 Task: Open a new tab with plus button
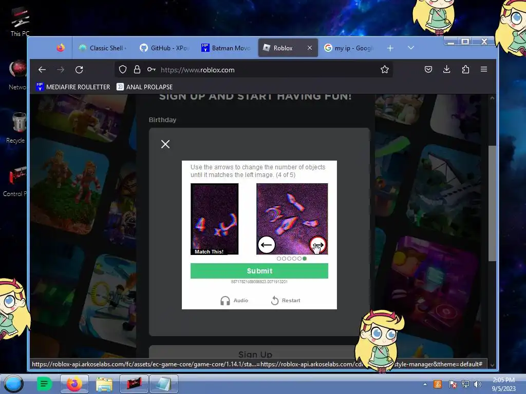pyautogui.click(x=390, y=48)
